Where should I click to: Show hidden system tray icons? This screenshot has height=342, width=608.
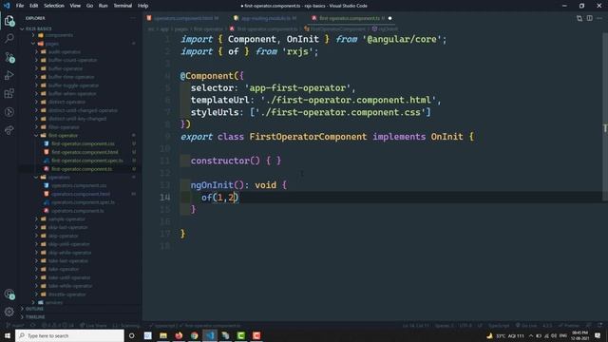[531, 335]
